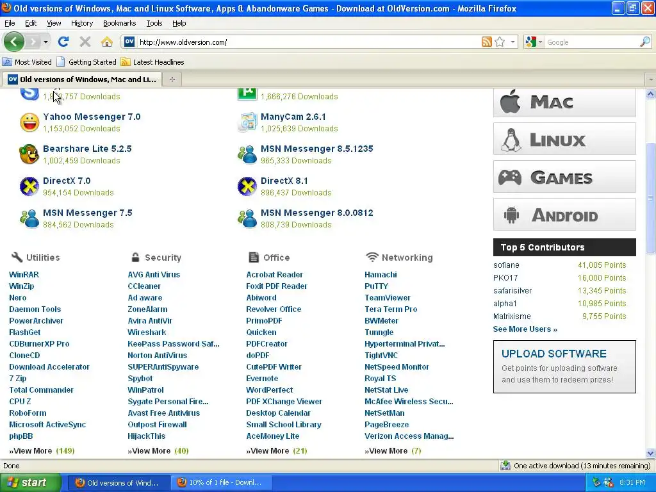656x492 pixels.
Task: Open the Most Visited bookmarks folder
Action: 27,62
